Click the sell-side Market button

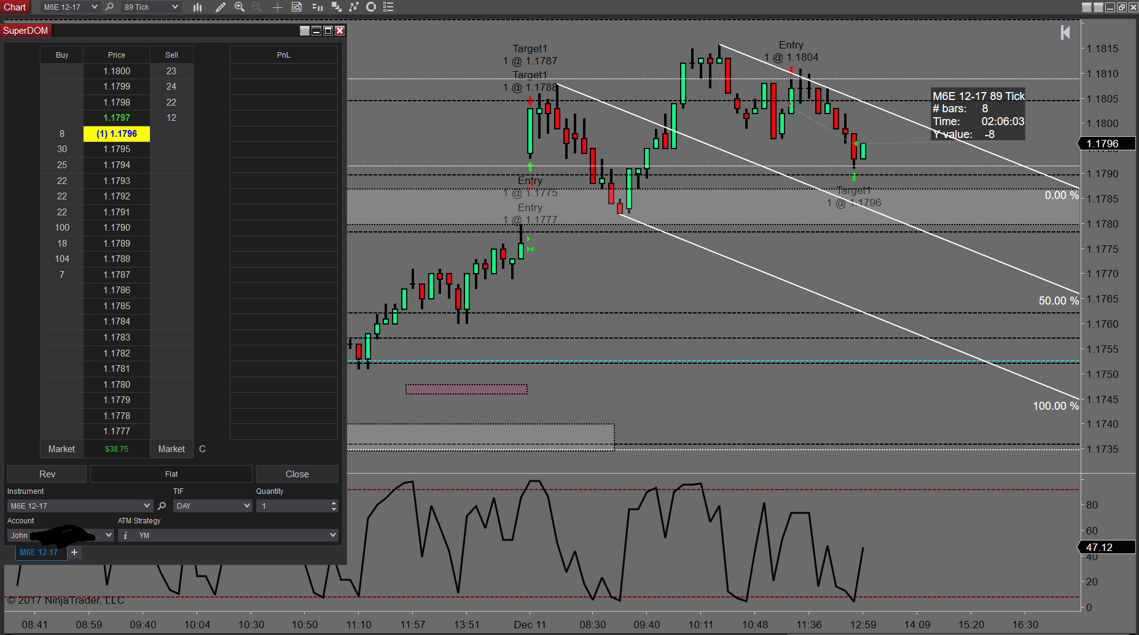click(171, 449)
